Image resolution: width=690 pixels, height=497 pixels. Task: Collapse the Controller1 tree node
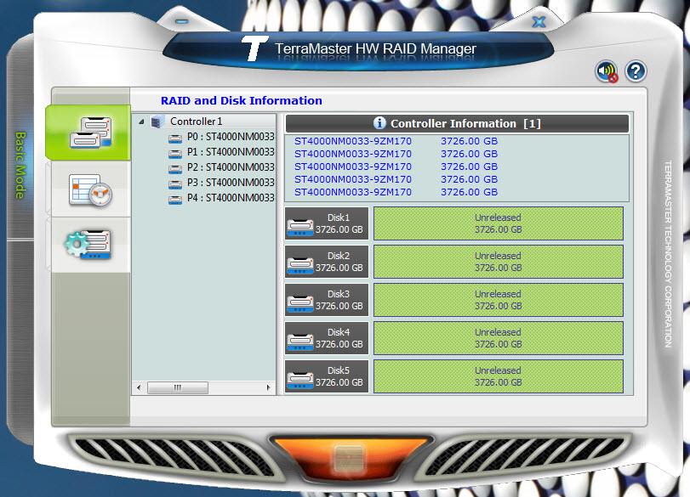click(141, 121)
